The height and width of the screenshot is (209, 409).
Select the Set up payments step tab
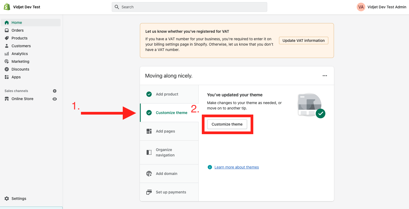point(169,192)
